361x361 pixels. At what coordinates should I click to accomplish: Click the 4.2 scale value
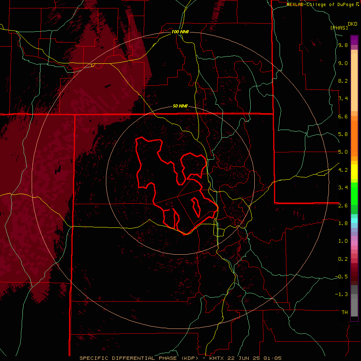click(x=343, y=170)
